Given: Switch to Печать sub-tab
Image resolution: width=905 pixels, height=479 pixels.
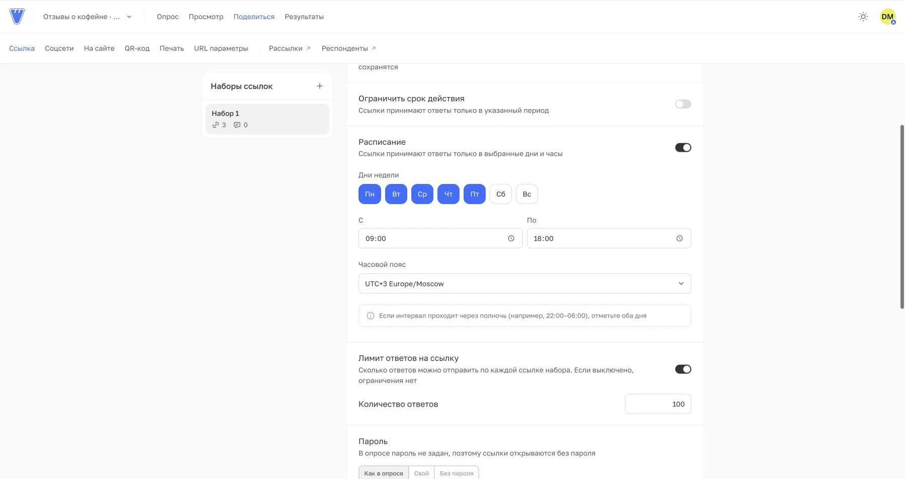Looking at the screenshot, I should coord(172,48).
